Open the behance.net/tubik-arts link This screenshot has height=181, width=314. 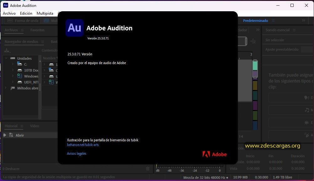[83, 145]
